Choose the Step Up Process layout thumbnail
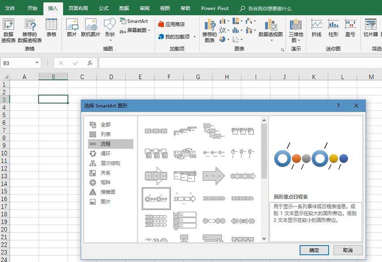The image size is (382, 262). click(185, 131)
